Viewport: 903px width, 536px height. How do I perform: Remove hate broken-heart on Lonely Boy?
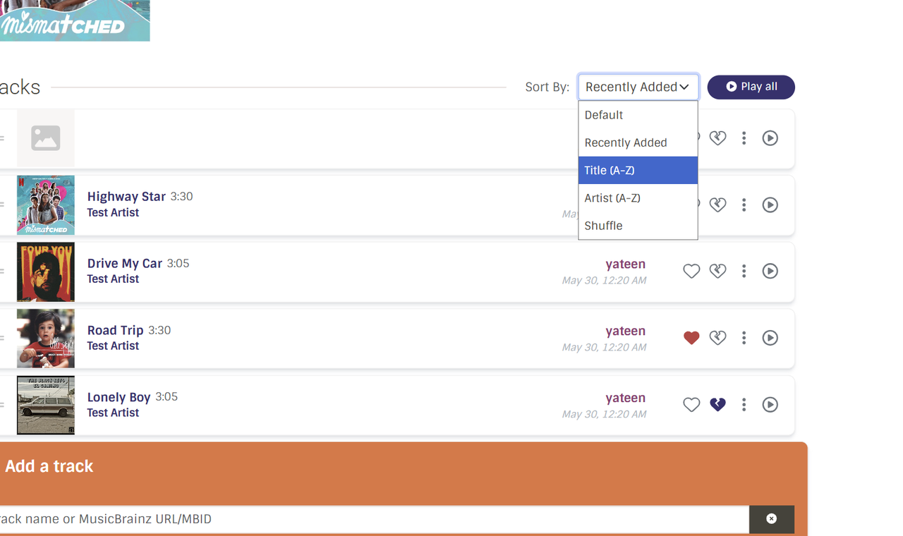717,405
